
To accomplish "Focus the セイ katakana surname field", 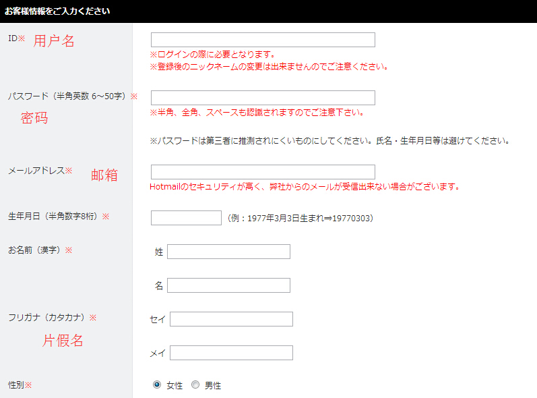I will 231,319.
